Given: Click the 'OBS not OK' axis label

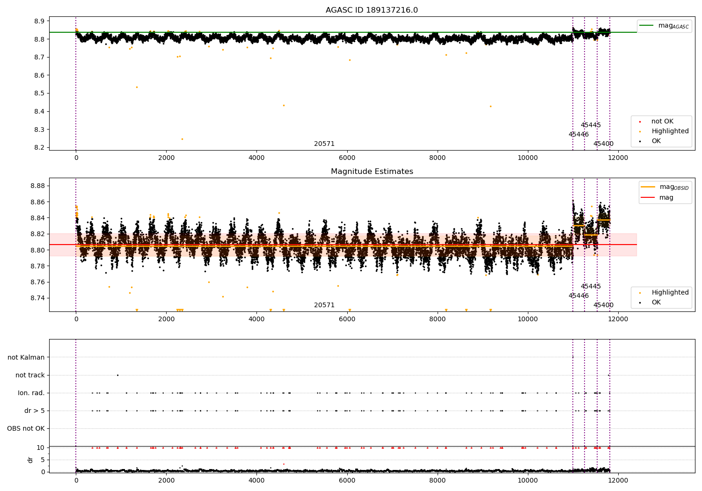Looking at the screenshot, I should pos(26,428).
